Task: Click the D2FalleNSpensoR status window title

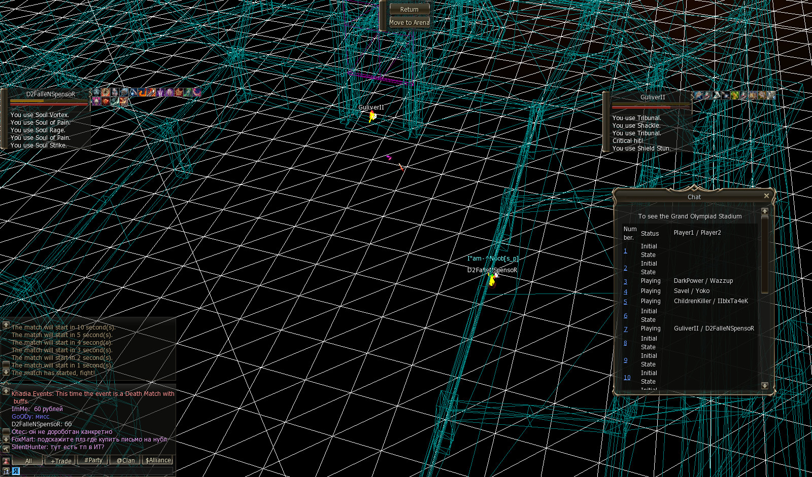Action: pos(50,94)
